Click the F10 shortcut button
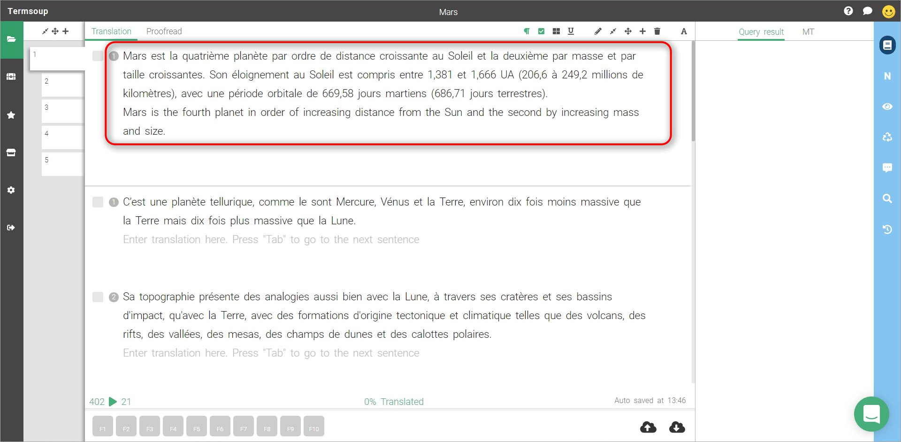 314,426
